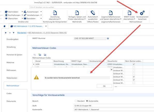154x112 pixels.
Task: Click the Vorlagen, Spesen und Fristen übernehmen icon
Action: pyautogui.click(x=77, y=13)
